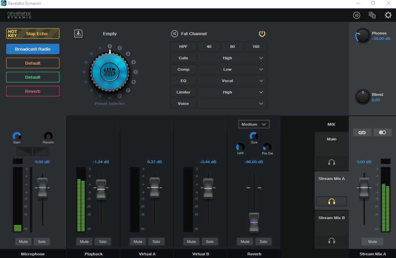
Task: Click the duplicate pages icon in top bar
Action: pyautogui.click(x=372, y=15)
